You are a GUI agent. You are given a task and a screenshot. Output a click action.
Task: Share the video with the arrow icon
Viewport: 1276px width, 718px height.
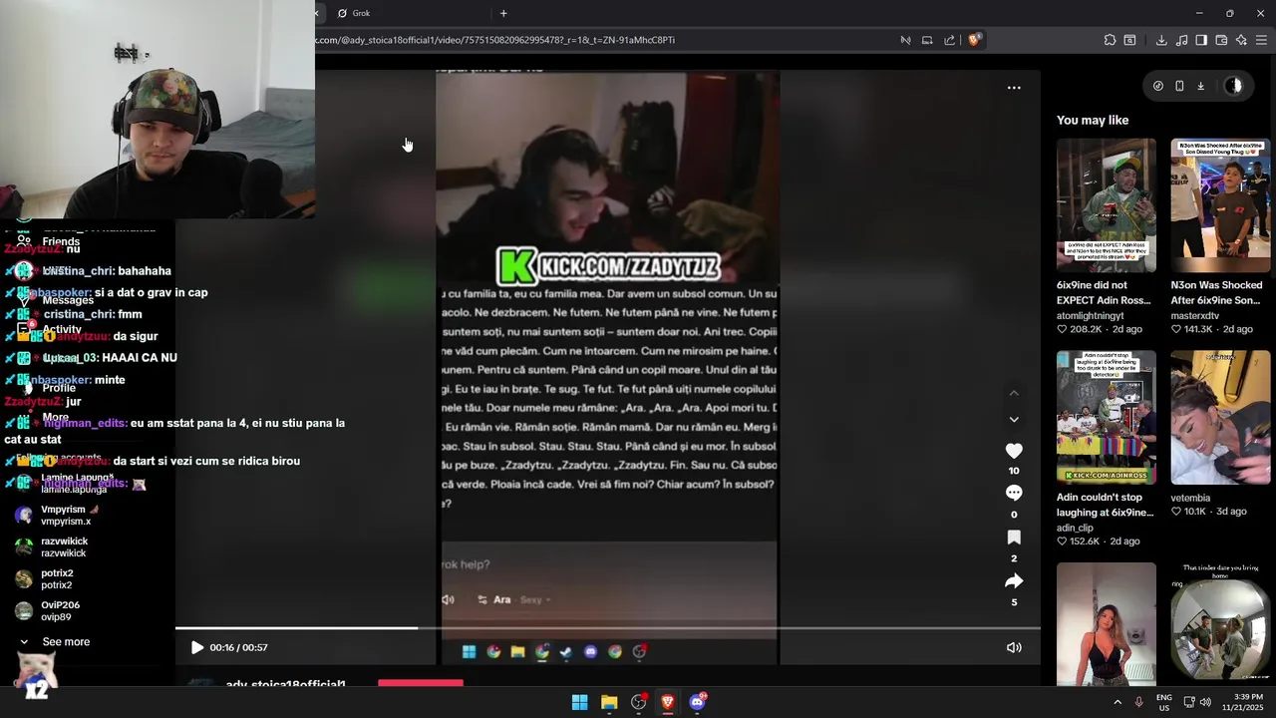click(1014, 580)
